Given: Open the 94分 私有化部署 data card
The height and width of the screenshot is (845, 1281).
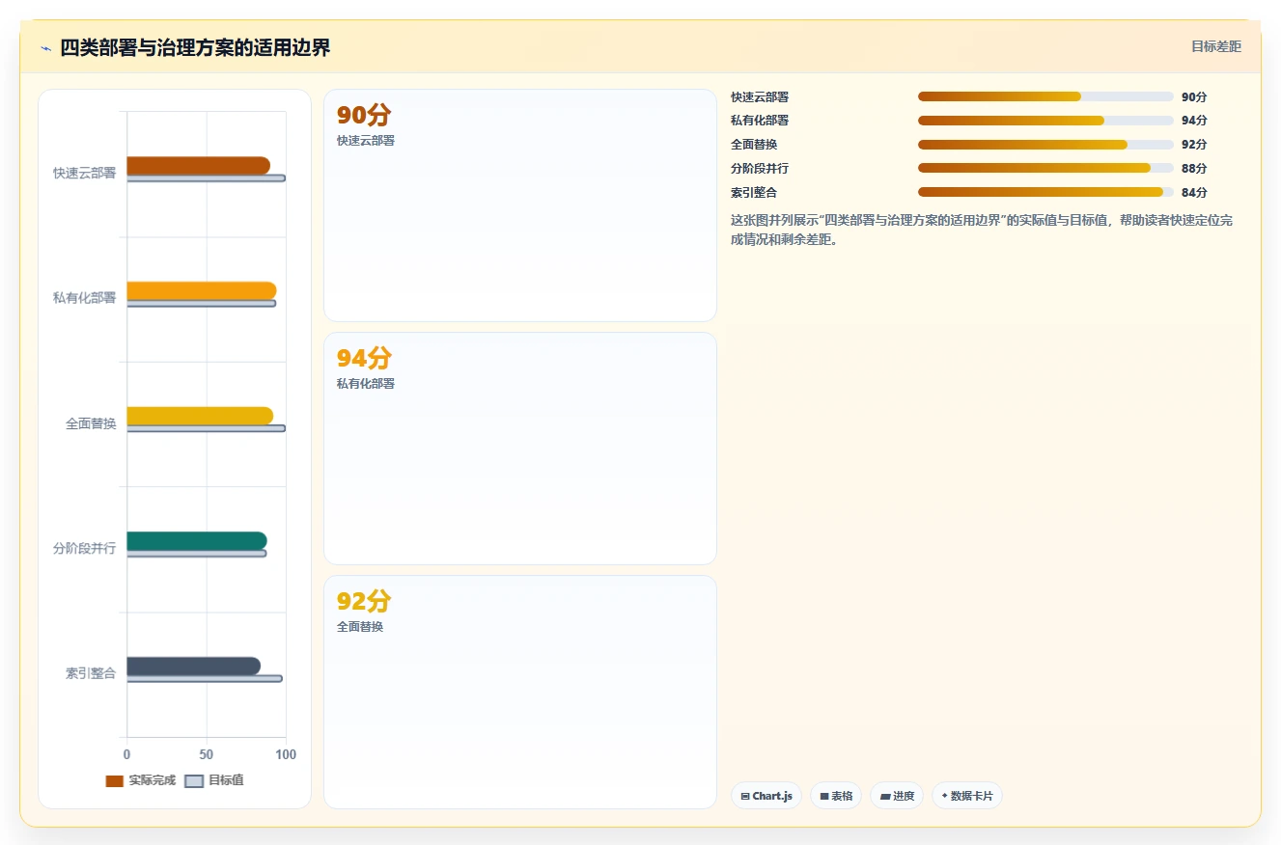Looking at the screenshot, I should click(x=520, y=449).
